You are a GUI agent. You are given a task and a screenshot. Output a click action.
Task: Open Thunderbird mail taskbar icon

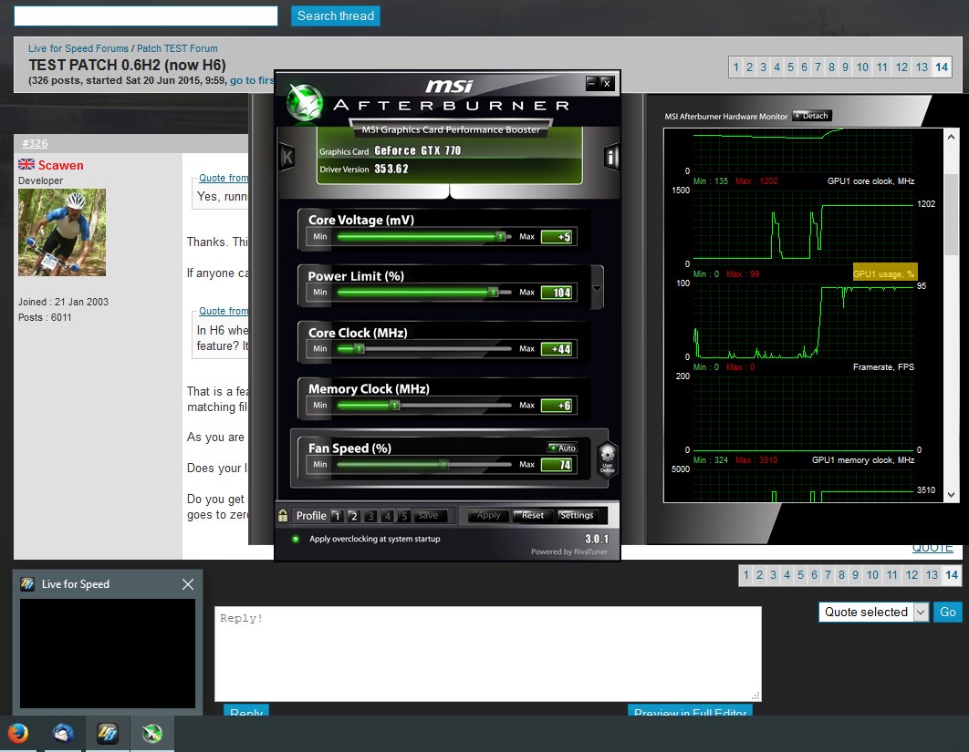click(63, 734)
